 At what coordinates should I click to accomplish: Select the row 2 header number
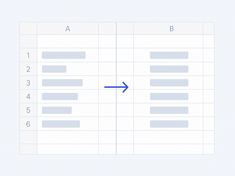(28, 69)
